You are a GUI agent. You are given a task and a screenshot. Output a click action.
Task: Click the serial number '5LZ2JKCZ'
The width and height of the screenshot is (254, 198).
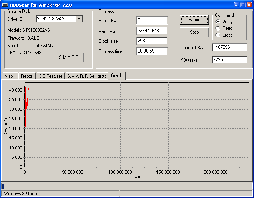pyautogui.click(x=46, y=46)
